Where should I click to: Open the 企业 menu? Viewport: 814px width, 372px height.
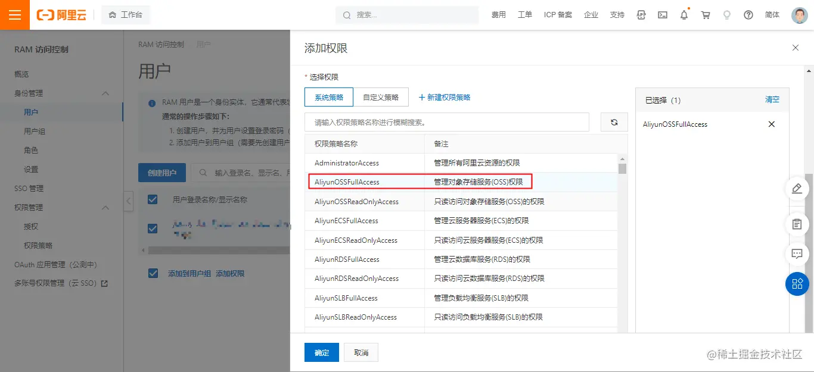pos(591,15)
